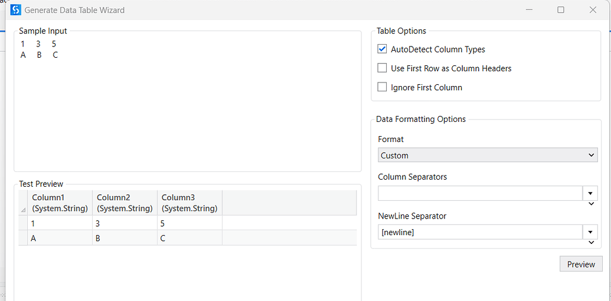The width and height of the screenshot is (611, 301).
Task: Close the Generate Data Table Wizard window
Action: tap(593, 10)
